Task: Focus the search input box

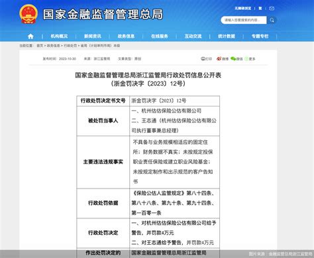Action: coord(244,20)
